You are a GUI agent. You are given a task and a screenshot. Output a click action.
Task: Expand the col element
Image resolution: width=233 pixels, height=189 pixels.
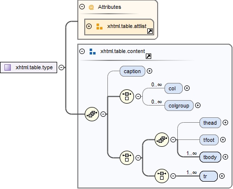[x=187, y=88]
